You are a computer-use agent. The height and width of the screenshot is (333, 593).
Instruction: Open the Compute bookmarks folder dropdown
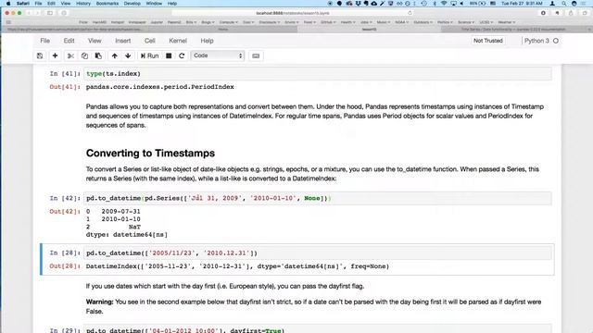click(229, 22)
